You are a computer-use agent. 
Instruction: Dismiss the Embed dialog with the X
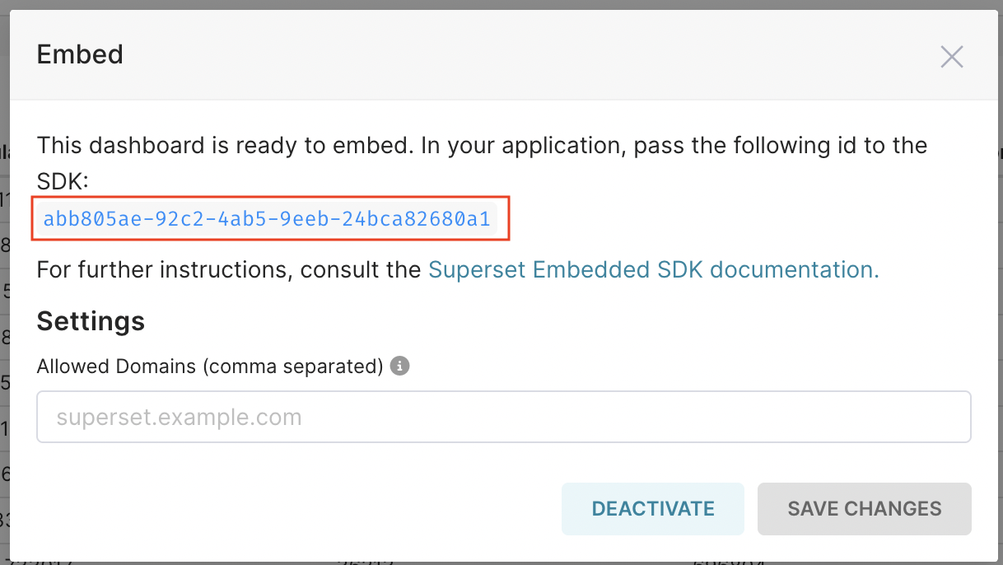[x=951, y=57]
